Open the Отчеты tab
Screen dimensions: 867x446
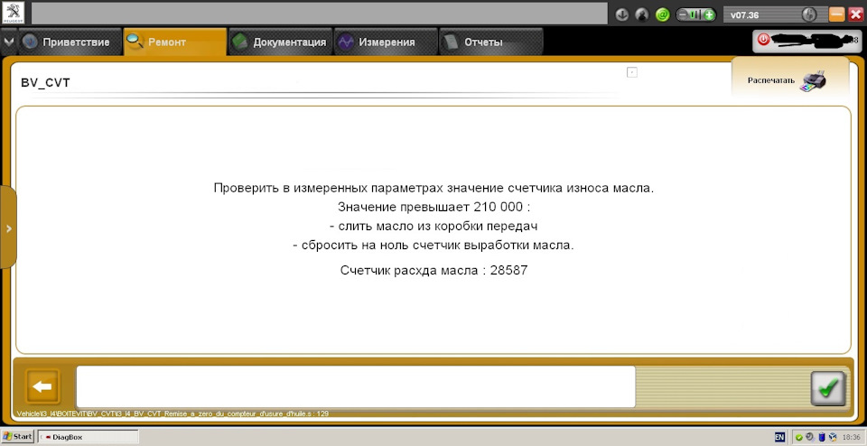tap(490, 42)
